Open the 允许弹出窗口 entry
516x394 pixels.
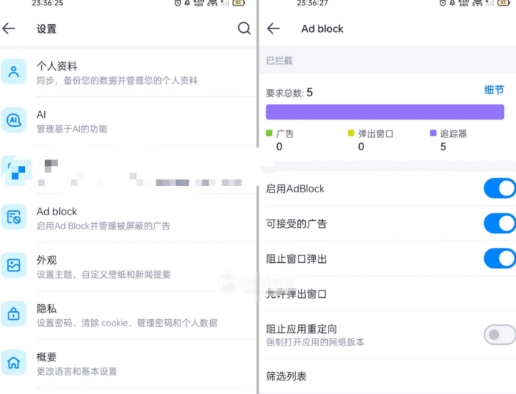(296, 294)
